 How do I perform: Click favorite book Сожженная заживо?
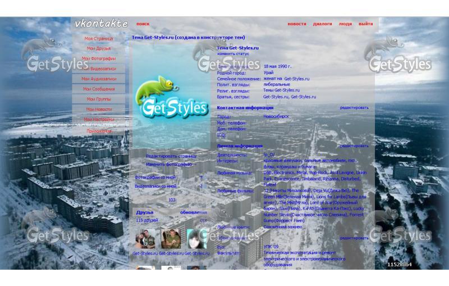tap(283, 226)
